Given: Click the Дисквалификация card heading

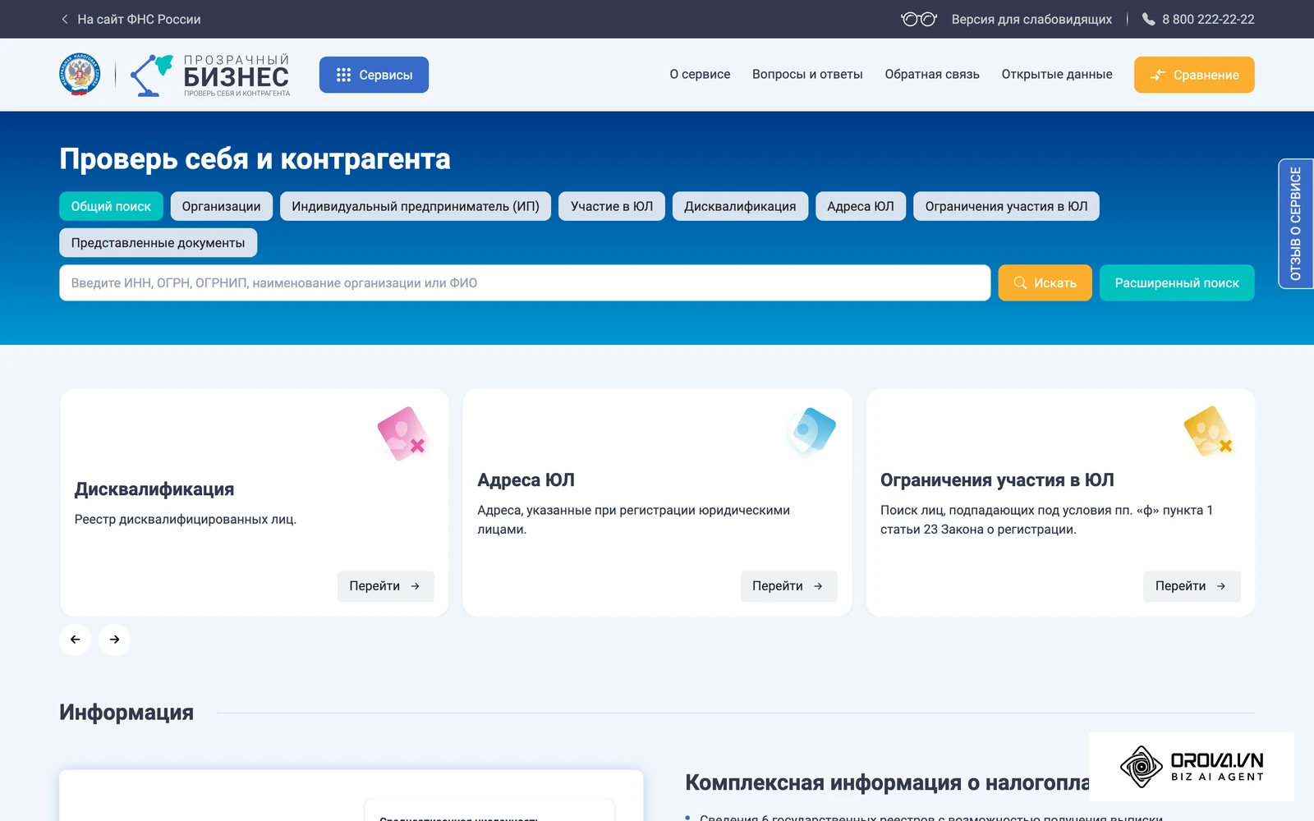Looking at the screenshot, I should click(x=154, y=489).
